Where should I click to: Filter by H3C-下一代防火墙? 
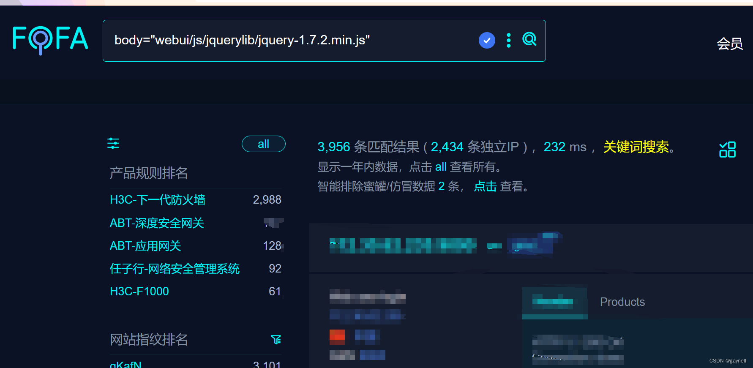point(158,200)
